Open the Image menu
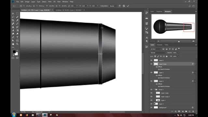The height and width of the screenshot is (117, 208). pos(27,2)
